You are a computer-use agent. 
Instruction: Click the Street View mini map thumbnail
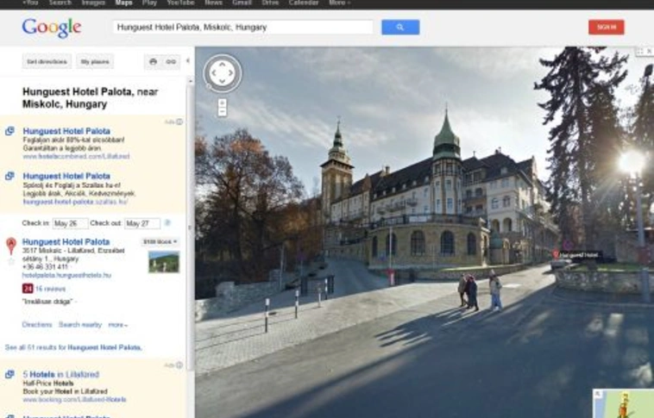tap(623, 403)
